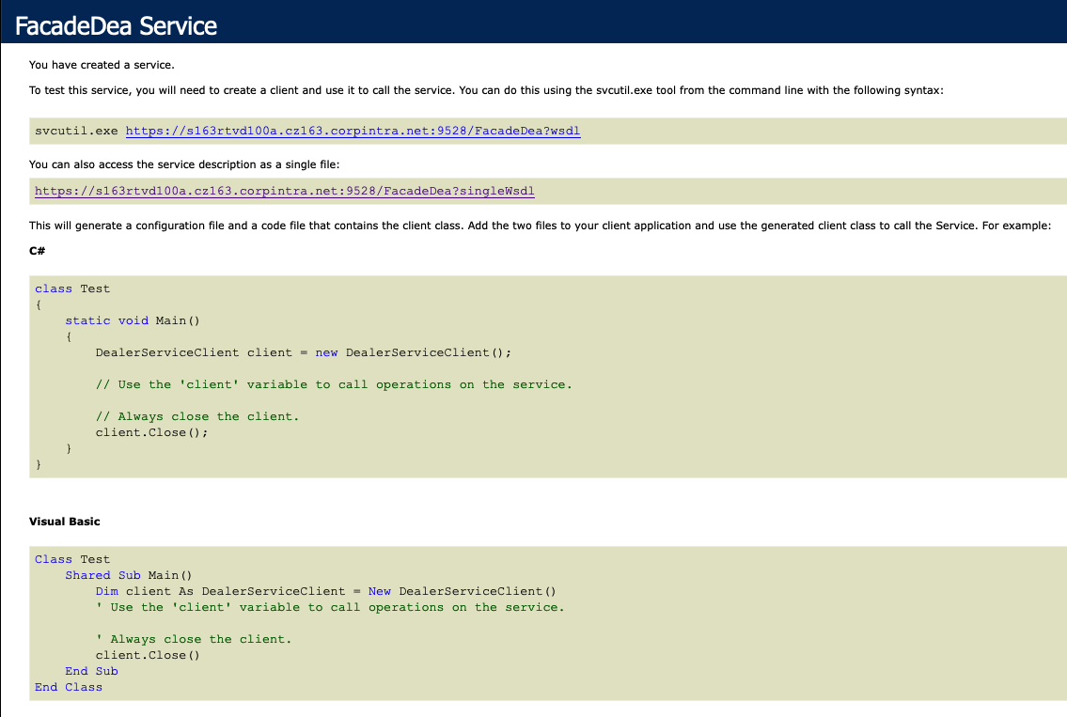Click the VB 'client.Close()' statement
This screenshot has height=717, width=1067.
148,655
